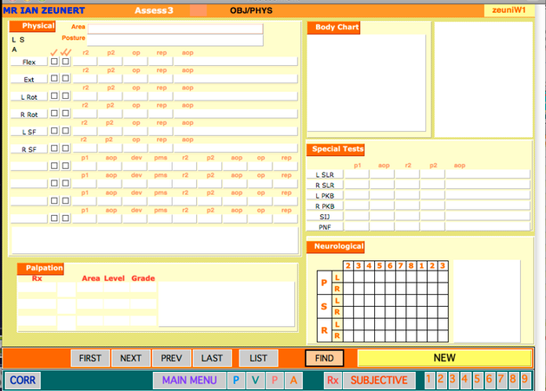
Task: Enable the first R Rot checkbox
Action: click(54, 113)
